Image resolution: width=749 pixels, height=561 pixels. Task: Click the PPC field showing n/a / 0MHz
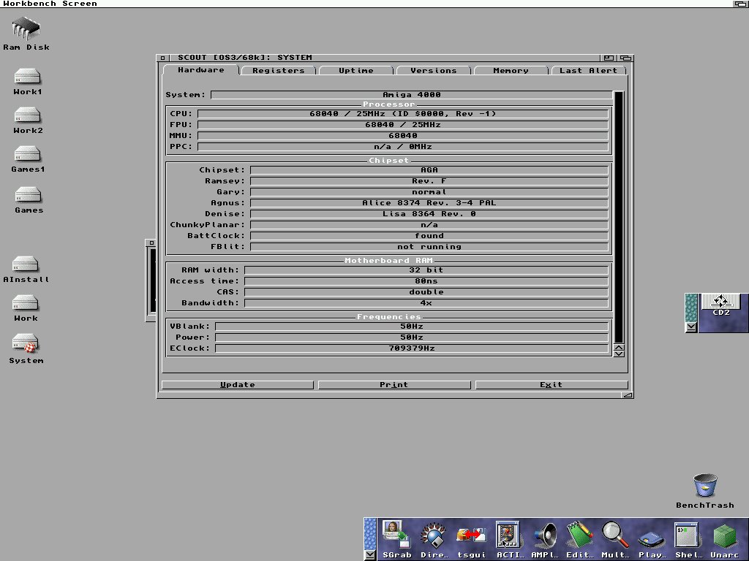(403, 147)
